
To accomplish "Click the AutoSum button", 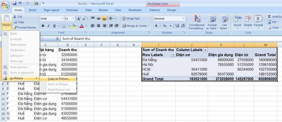I will pyautogui.click(x=275, y=17).
